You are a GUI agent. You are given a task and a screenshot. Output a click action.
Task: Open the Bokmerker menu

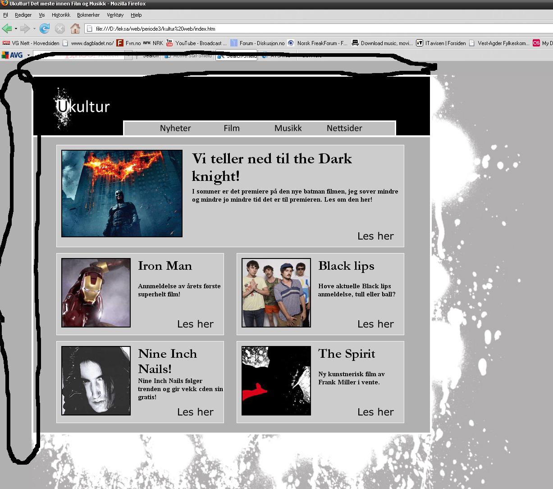tap(88, 15)
